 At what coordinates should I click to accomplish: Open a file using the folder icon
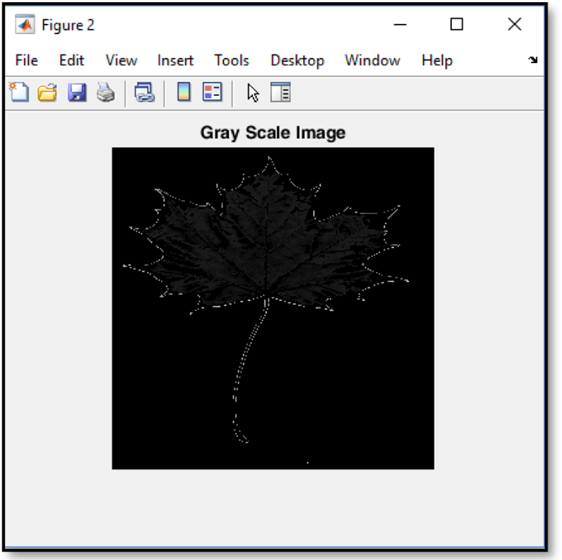pyautogui.click(x=48, y=92)
